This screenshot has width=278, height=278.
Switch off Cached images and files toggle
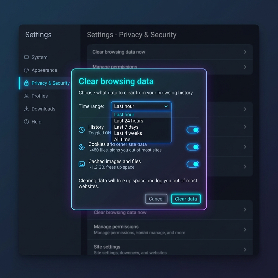pyautogui.click(x=193, y=164)
